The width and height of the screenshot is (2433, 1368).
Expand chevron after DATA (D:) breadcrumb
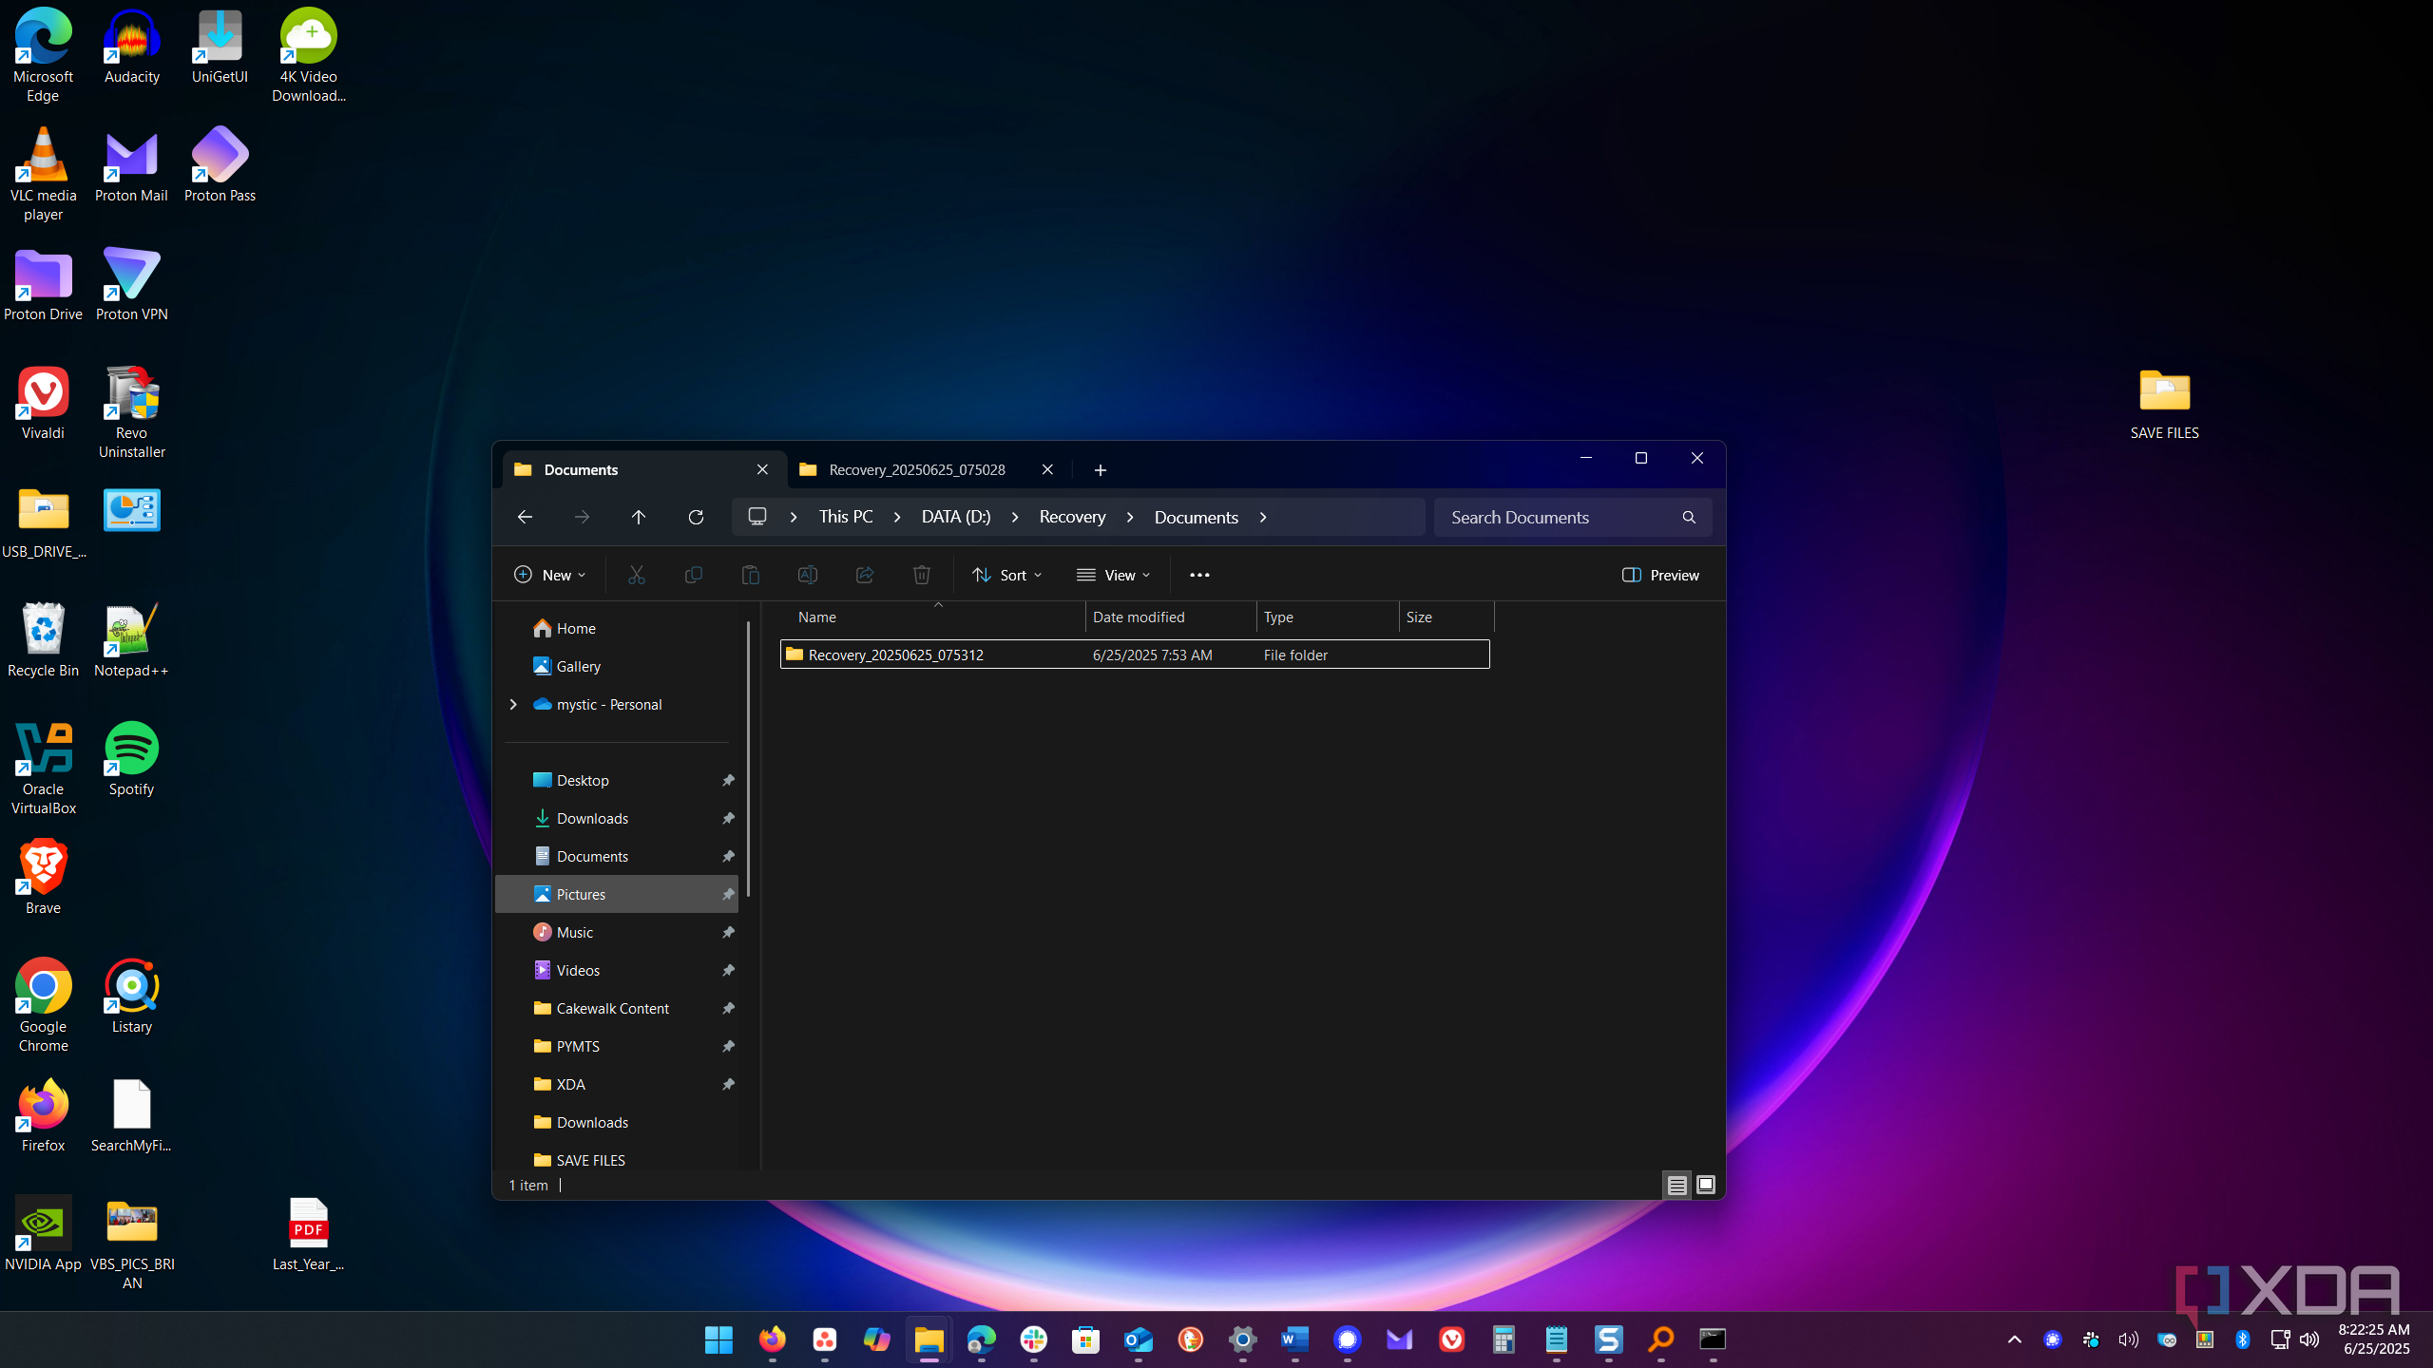tap(1015, 517)
